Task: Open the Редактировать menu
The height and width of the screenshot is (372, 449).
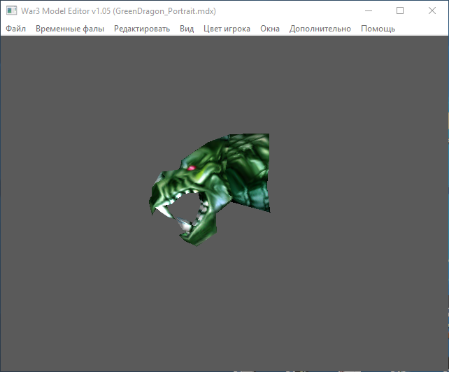Action: 142,29
